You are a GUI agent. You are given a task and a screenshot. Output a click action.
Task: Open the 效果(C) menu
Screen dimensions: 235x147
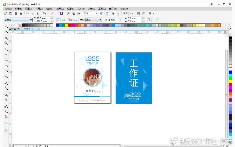60,9
